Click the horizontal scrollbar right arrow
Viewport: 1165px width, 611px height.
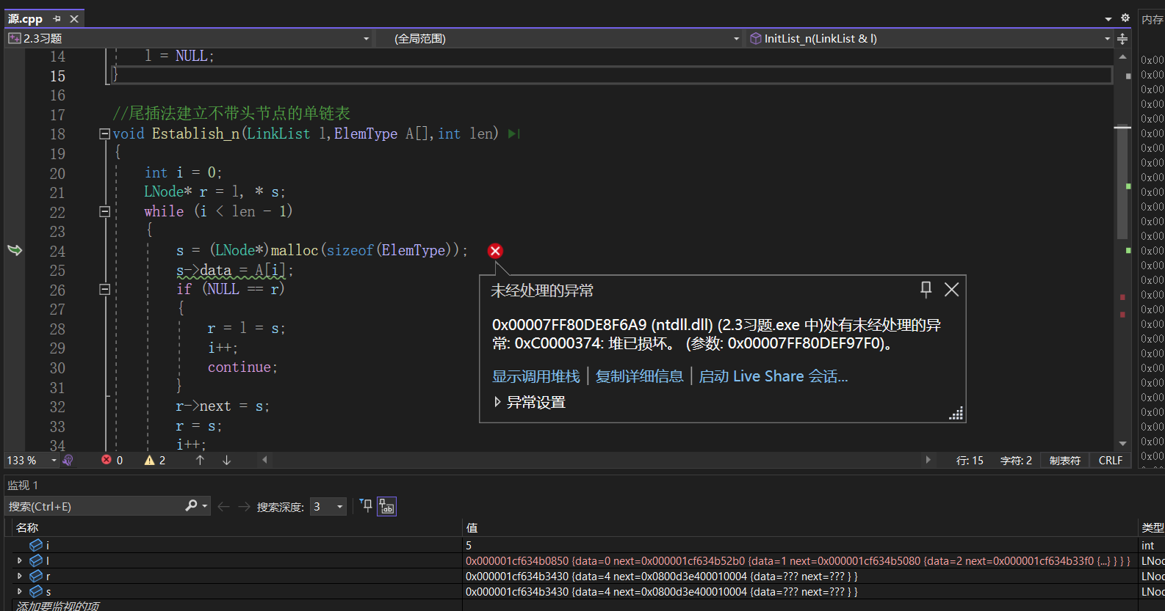(x=928, y=460)
